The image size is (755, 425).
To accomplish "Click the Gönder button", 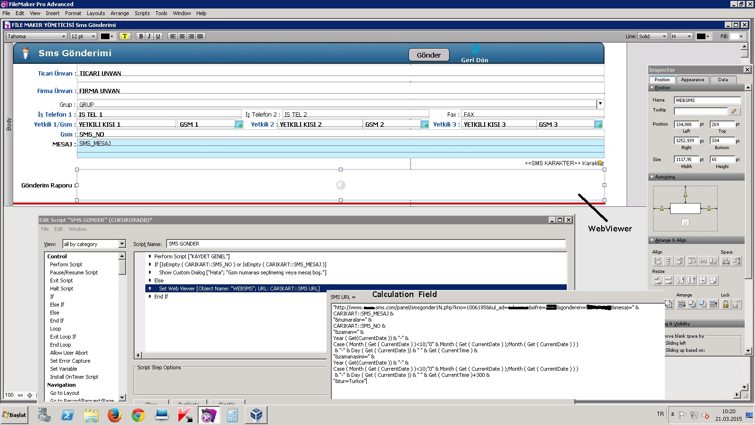I will click(x=428, y=55).
